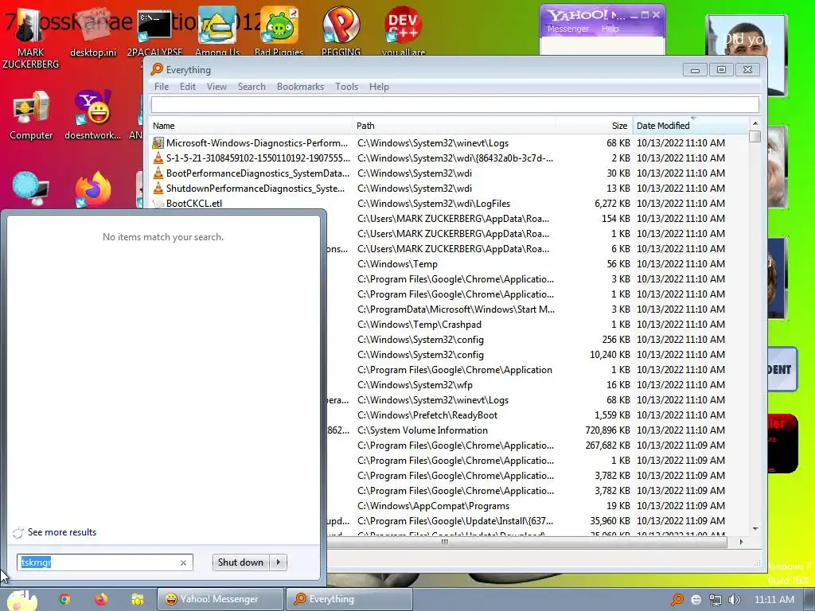Click the Start orb button

point(21,600)
